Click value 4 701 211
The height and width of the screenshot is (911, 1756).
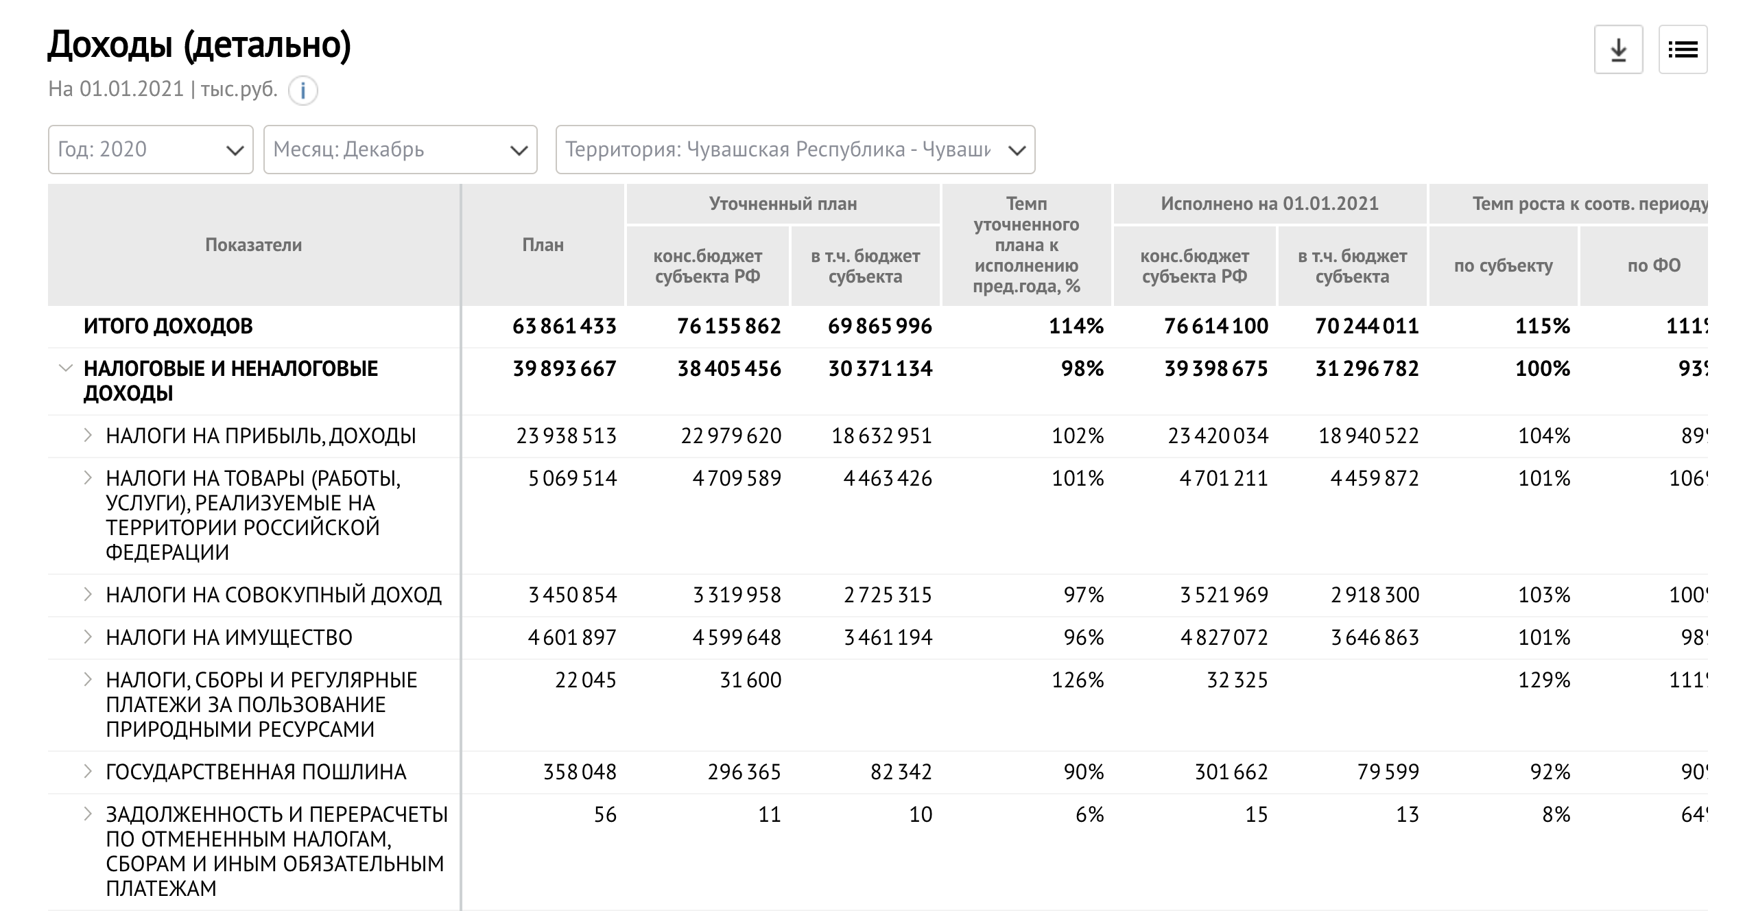[x=1224, y=478]
